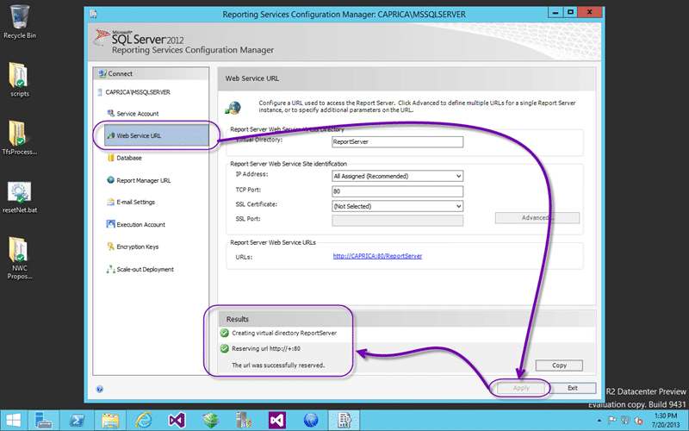Select resetNet.bat desktop file

click(x=19, y=197)
